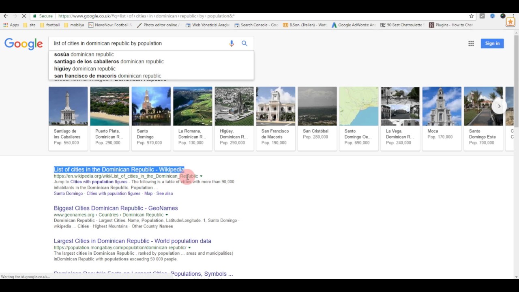Bookmark this page with the star icon
Viewport: 519px width, 292px height.
pos(471,16)
